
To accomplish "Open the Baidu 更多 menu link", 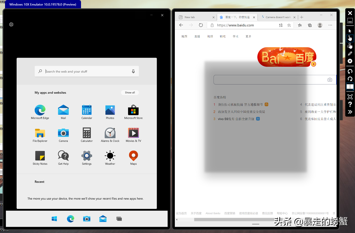I will 248,36.
